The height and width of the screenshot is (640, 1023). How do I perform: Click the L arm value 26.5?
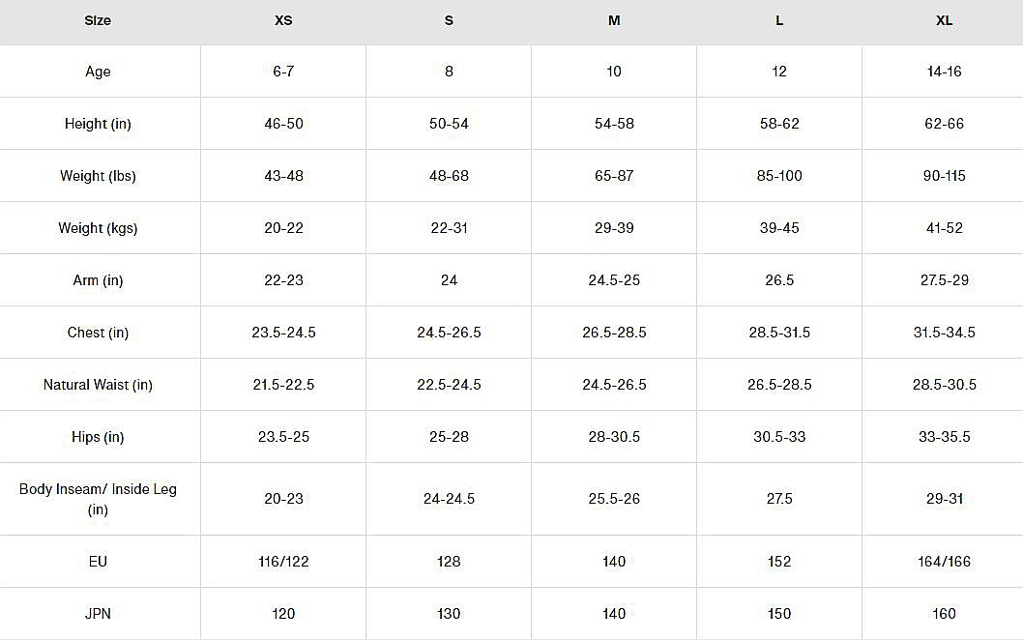(x=779, y=280)
